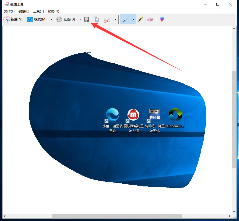The image size is (239, 221).
Task: Open the 工具 menu
Action: pos(38,11)
